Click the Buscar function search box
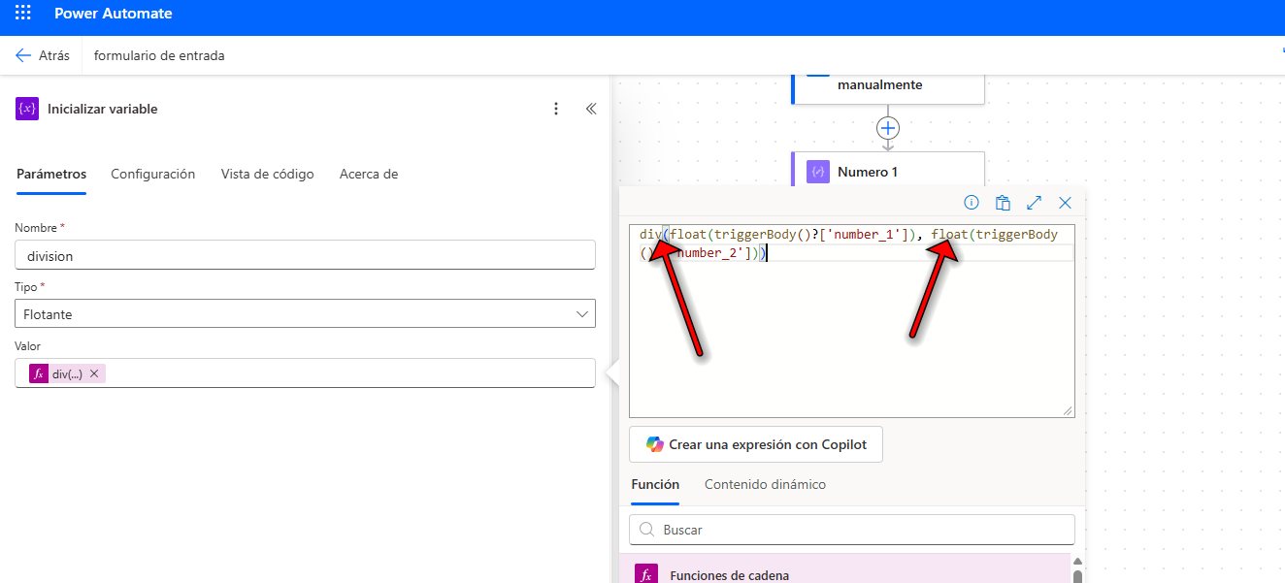 [852, 530]
